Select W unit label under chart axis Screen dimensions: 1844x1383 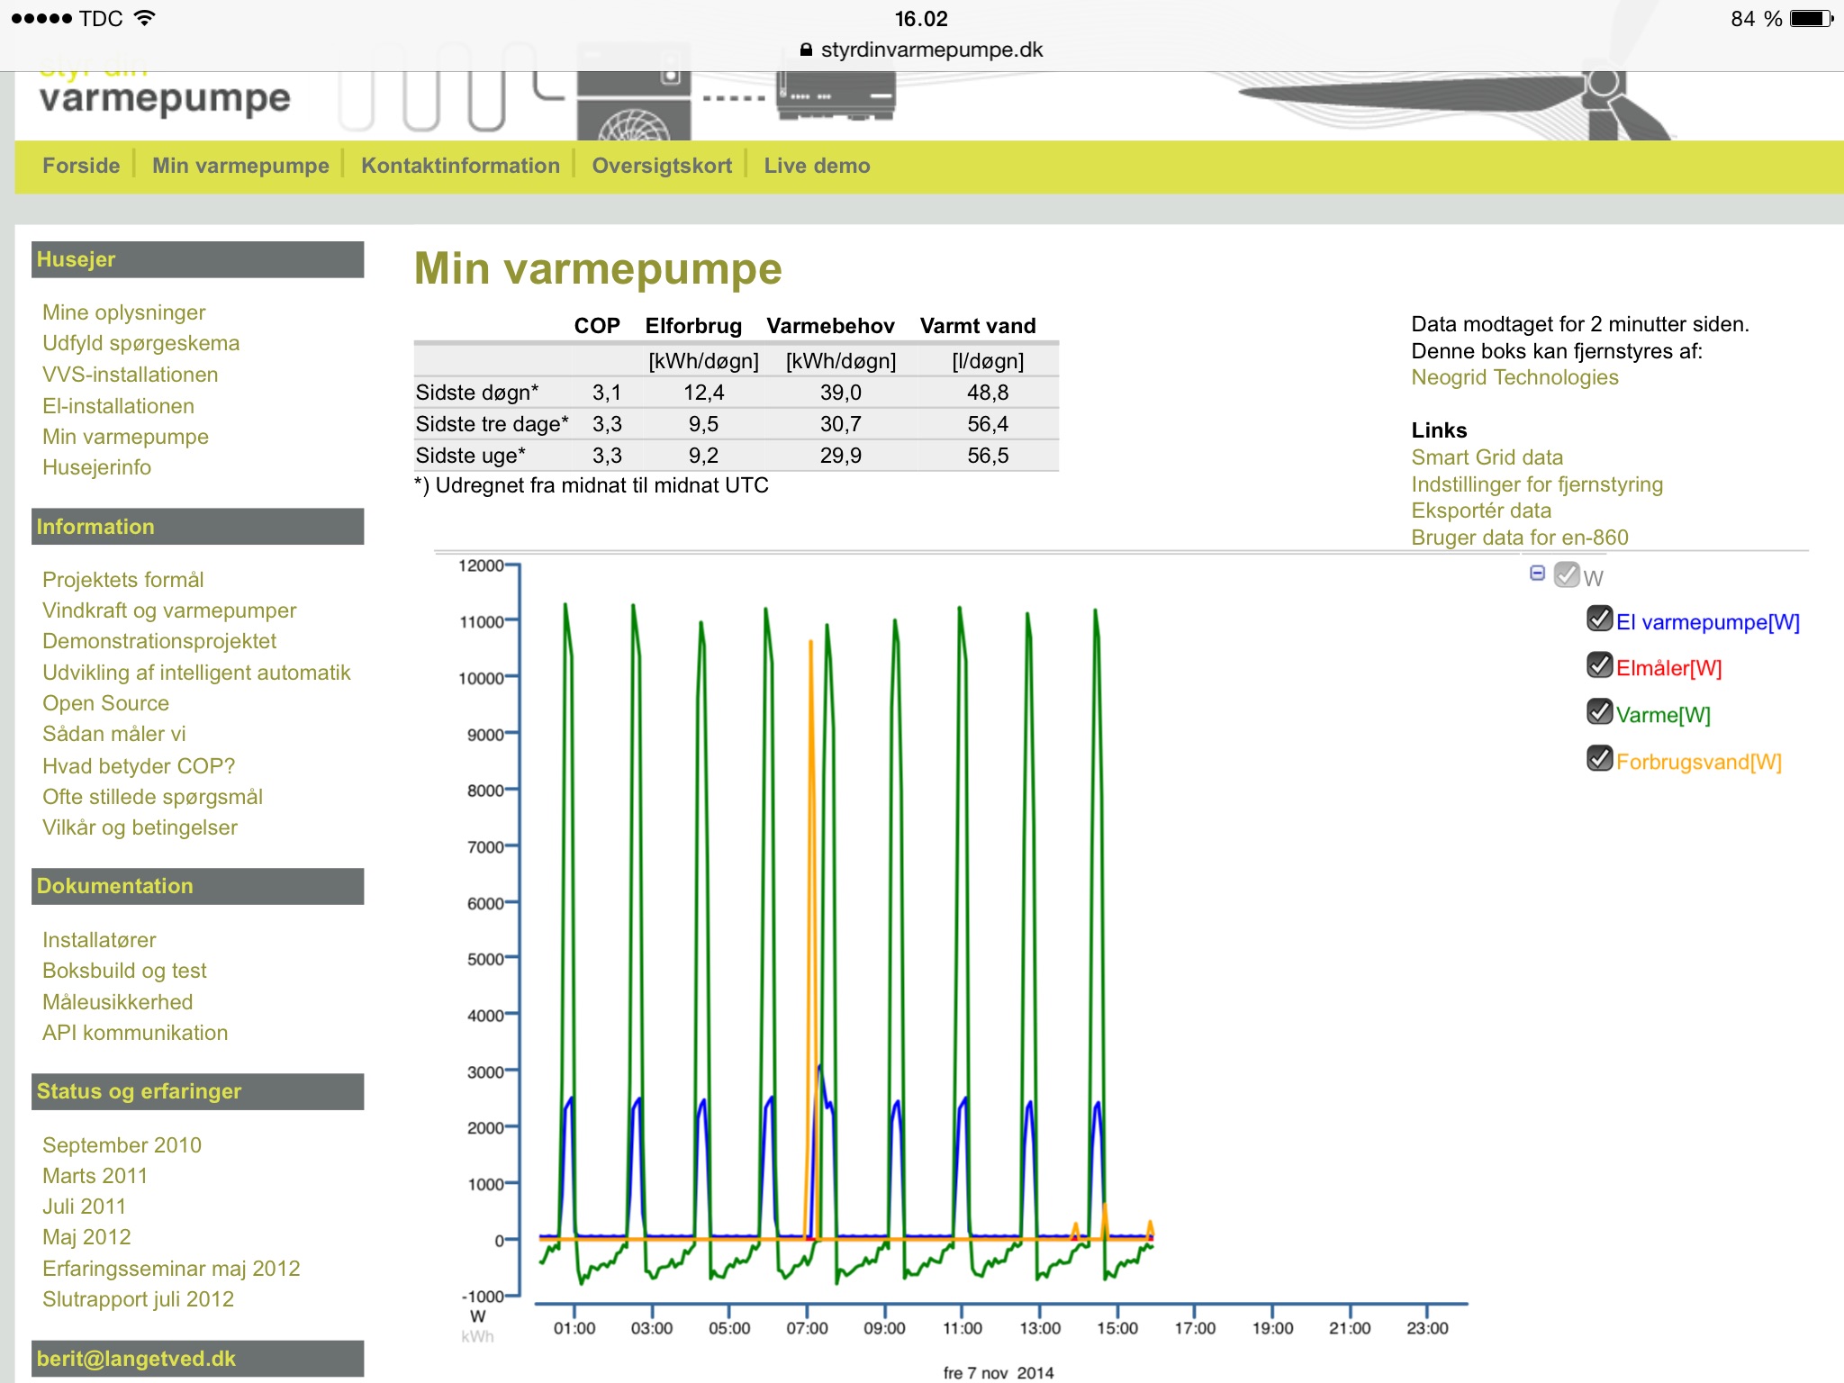pyautogui.click(x=477, y=1316)
